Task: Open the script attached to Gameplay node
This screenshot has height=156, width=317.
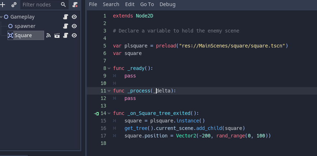Action: click(x=66, y=17)
